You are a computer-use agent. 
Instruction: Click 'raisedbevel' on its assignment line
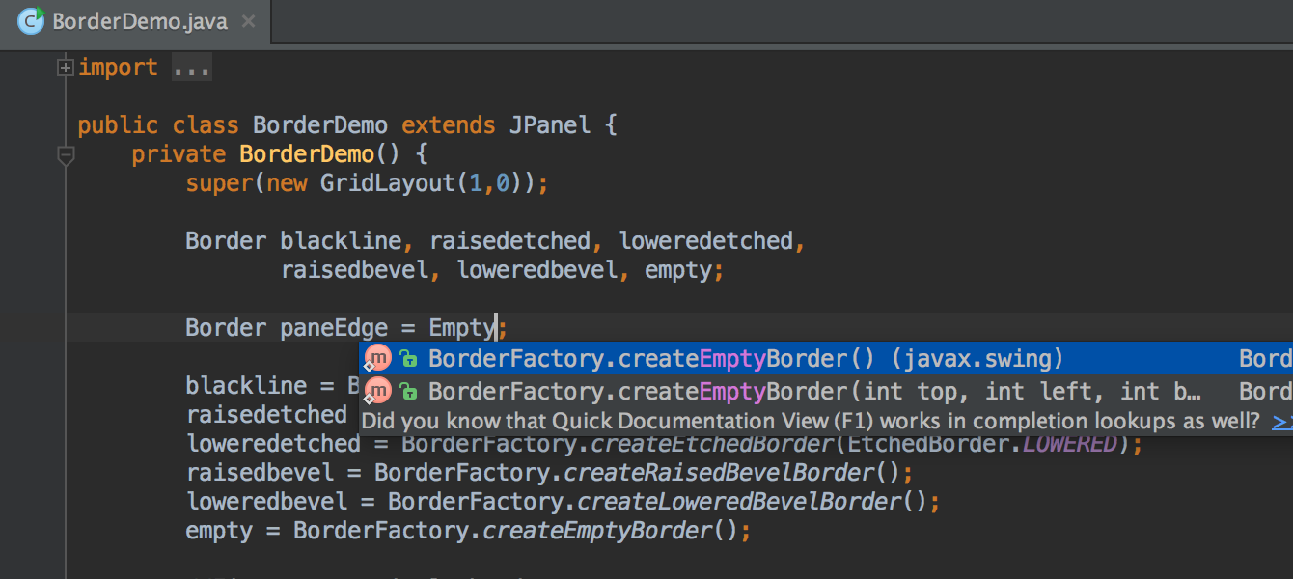point(260,473)
